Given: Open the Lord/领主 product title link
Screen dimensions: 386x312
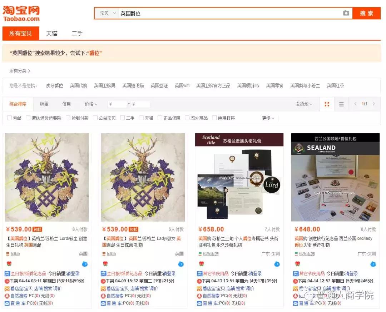Looking at the screenshot, I should (47, 242).
